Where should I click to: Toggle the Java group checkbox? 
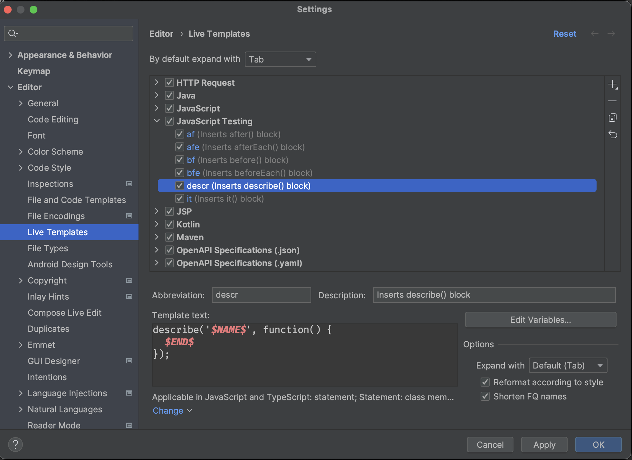[169, 95]
